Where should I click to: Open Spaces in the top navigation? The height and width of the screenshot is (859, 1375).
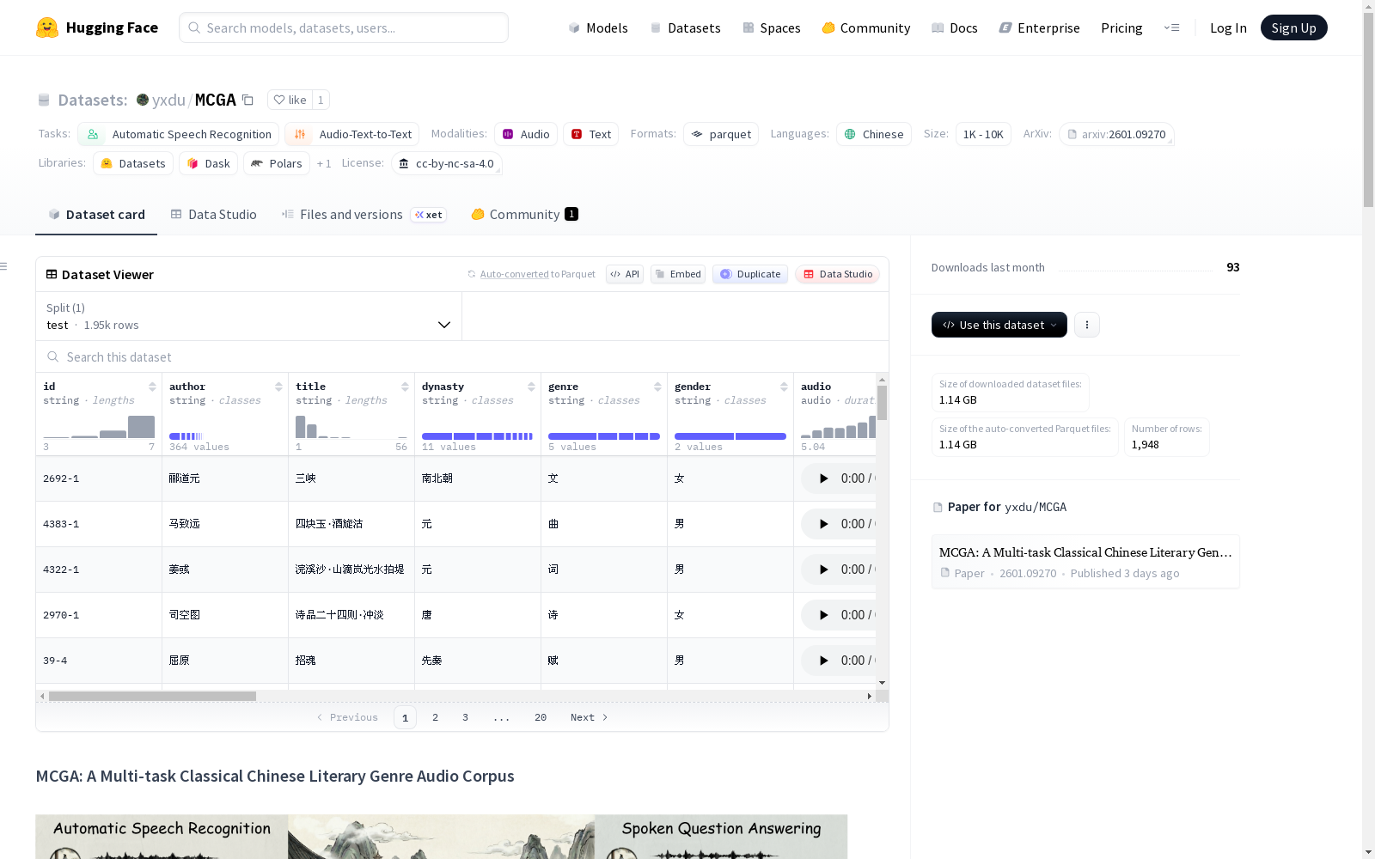772,27
